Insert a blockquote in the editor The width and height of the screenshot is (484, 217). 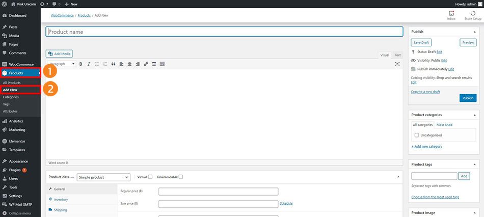tap(113, 64)
